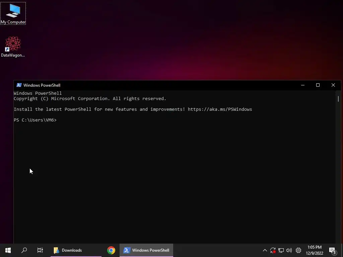The image size is (343, 257).
Task: Click the 'Install the latest PowerShell' message line
Action: (x=133, y=109)
